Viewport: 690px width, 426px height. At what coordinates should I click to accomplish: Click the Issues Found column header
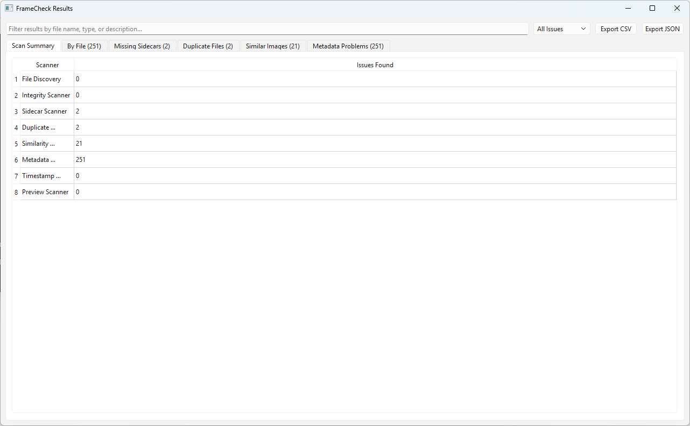375,65
